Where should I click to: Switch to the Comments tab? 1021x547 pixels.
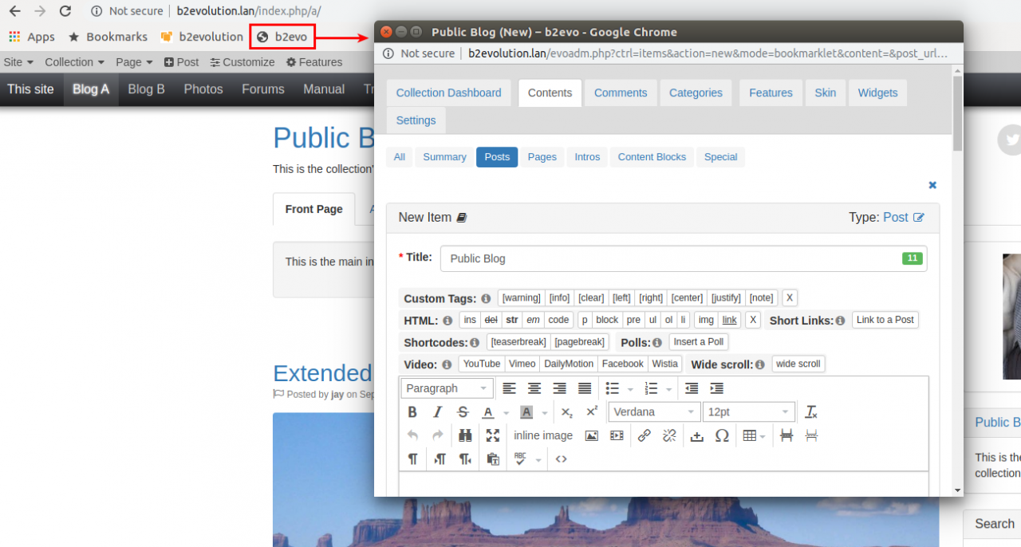(x=621, y=92)
